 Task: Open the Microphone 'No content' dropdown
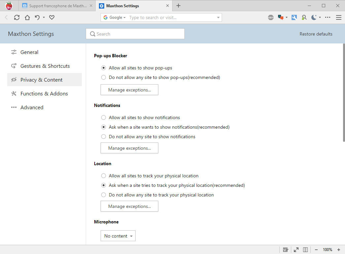point(118,236)
